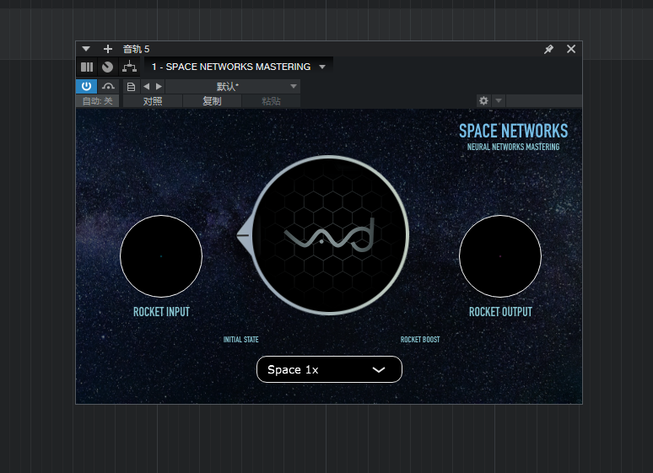Open the 默认 preset dropdown
Viewport: 653px width, 473px height.
[233, 87]
